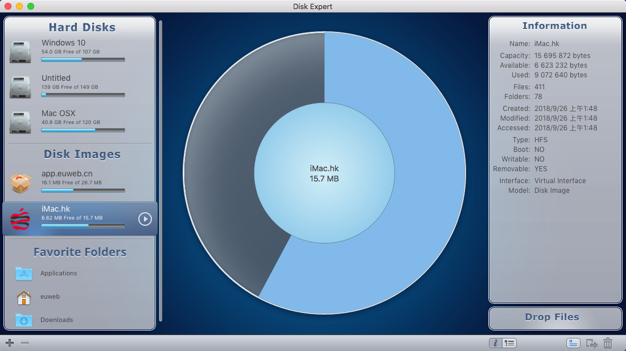Image resolution: width=626 pixels, height=351 pixels.
Task: Select the app.euweb.cn disk image name
Action: 67,174
